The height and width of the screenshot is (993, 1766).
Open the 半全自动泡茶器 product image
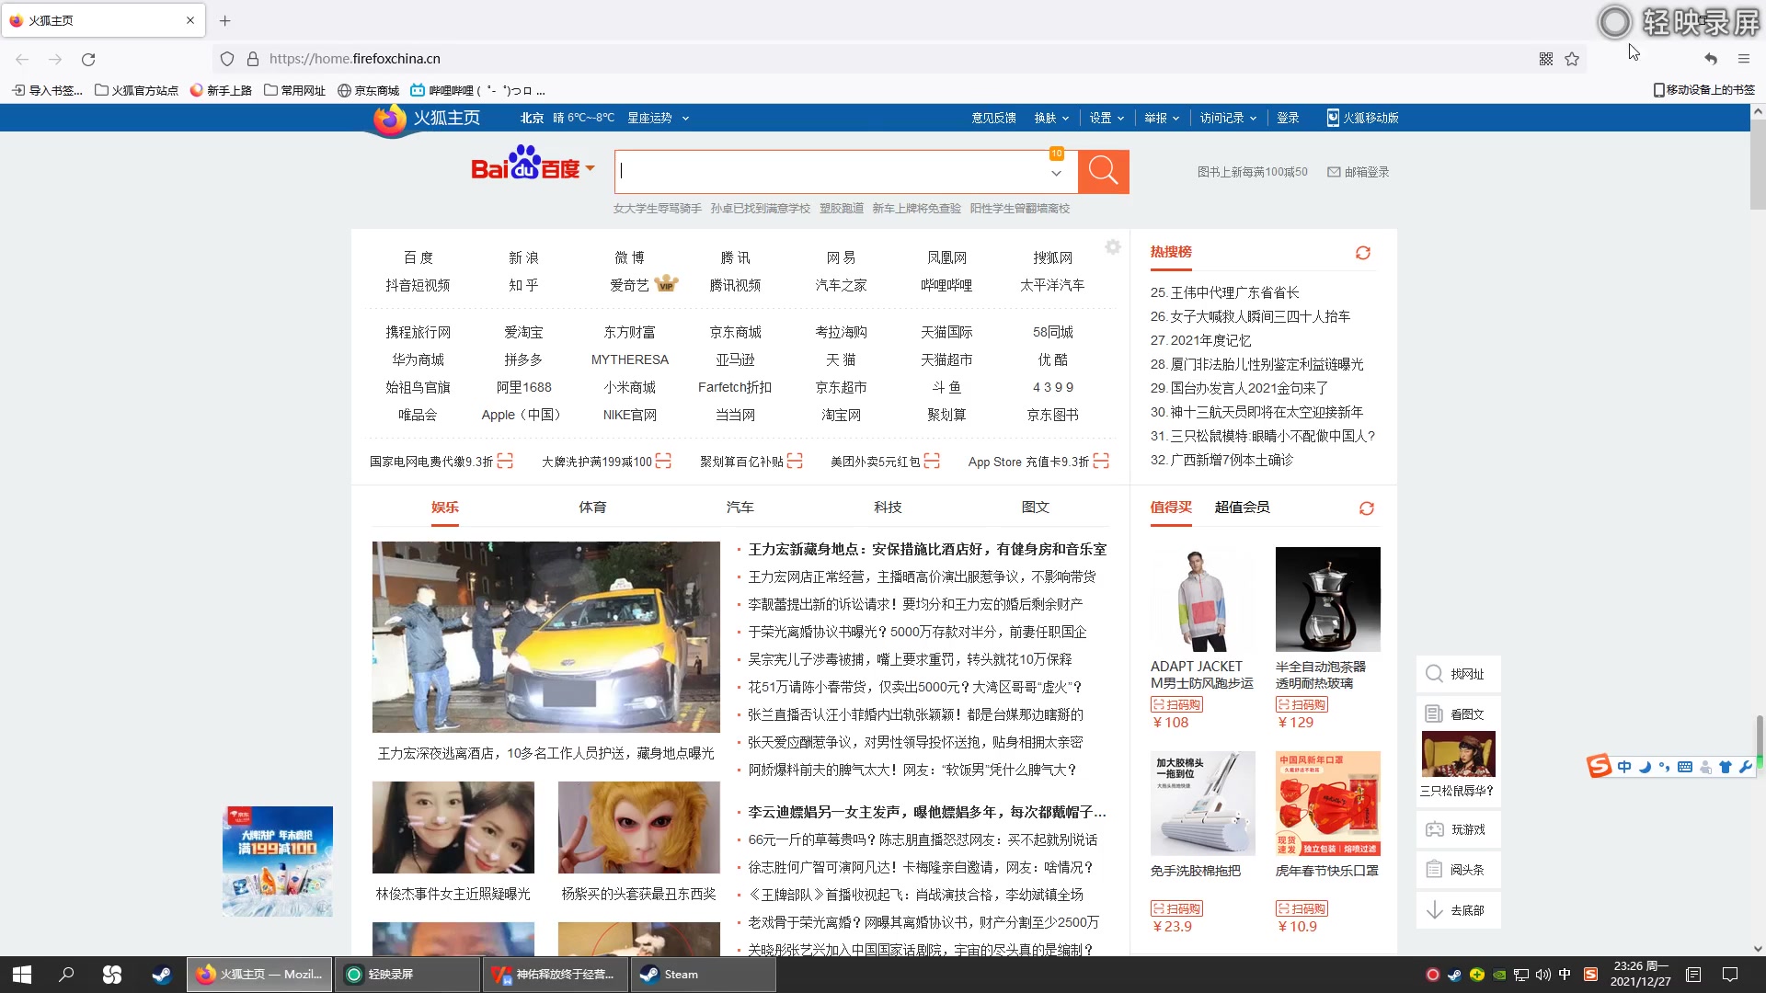[x=1327, y=599]
